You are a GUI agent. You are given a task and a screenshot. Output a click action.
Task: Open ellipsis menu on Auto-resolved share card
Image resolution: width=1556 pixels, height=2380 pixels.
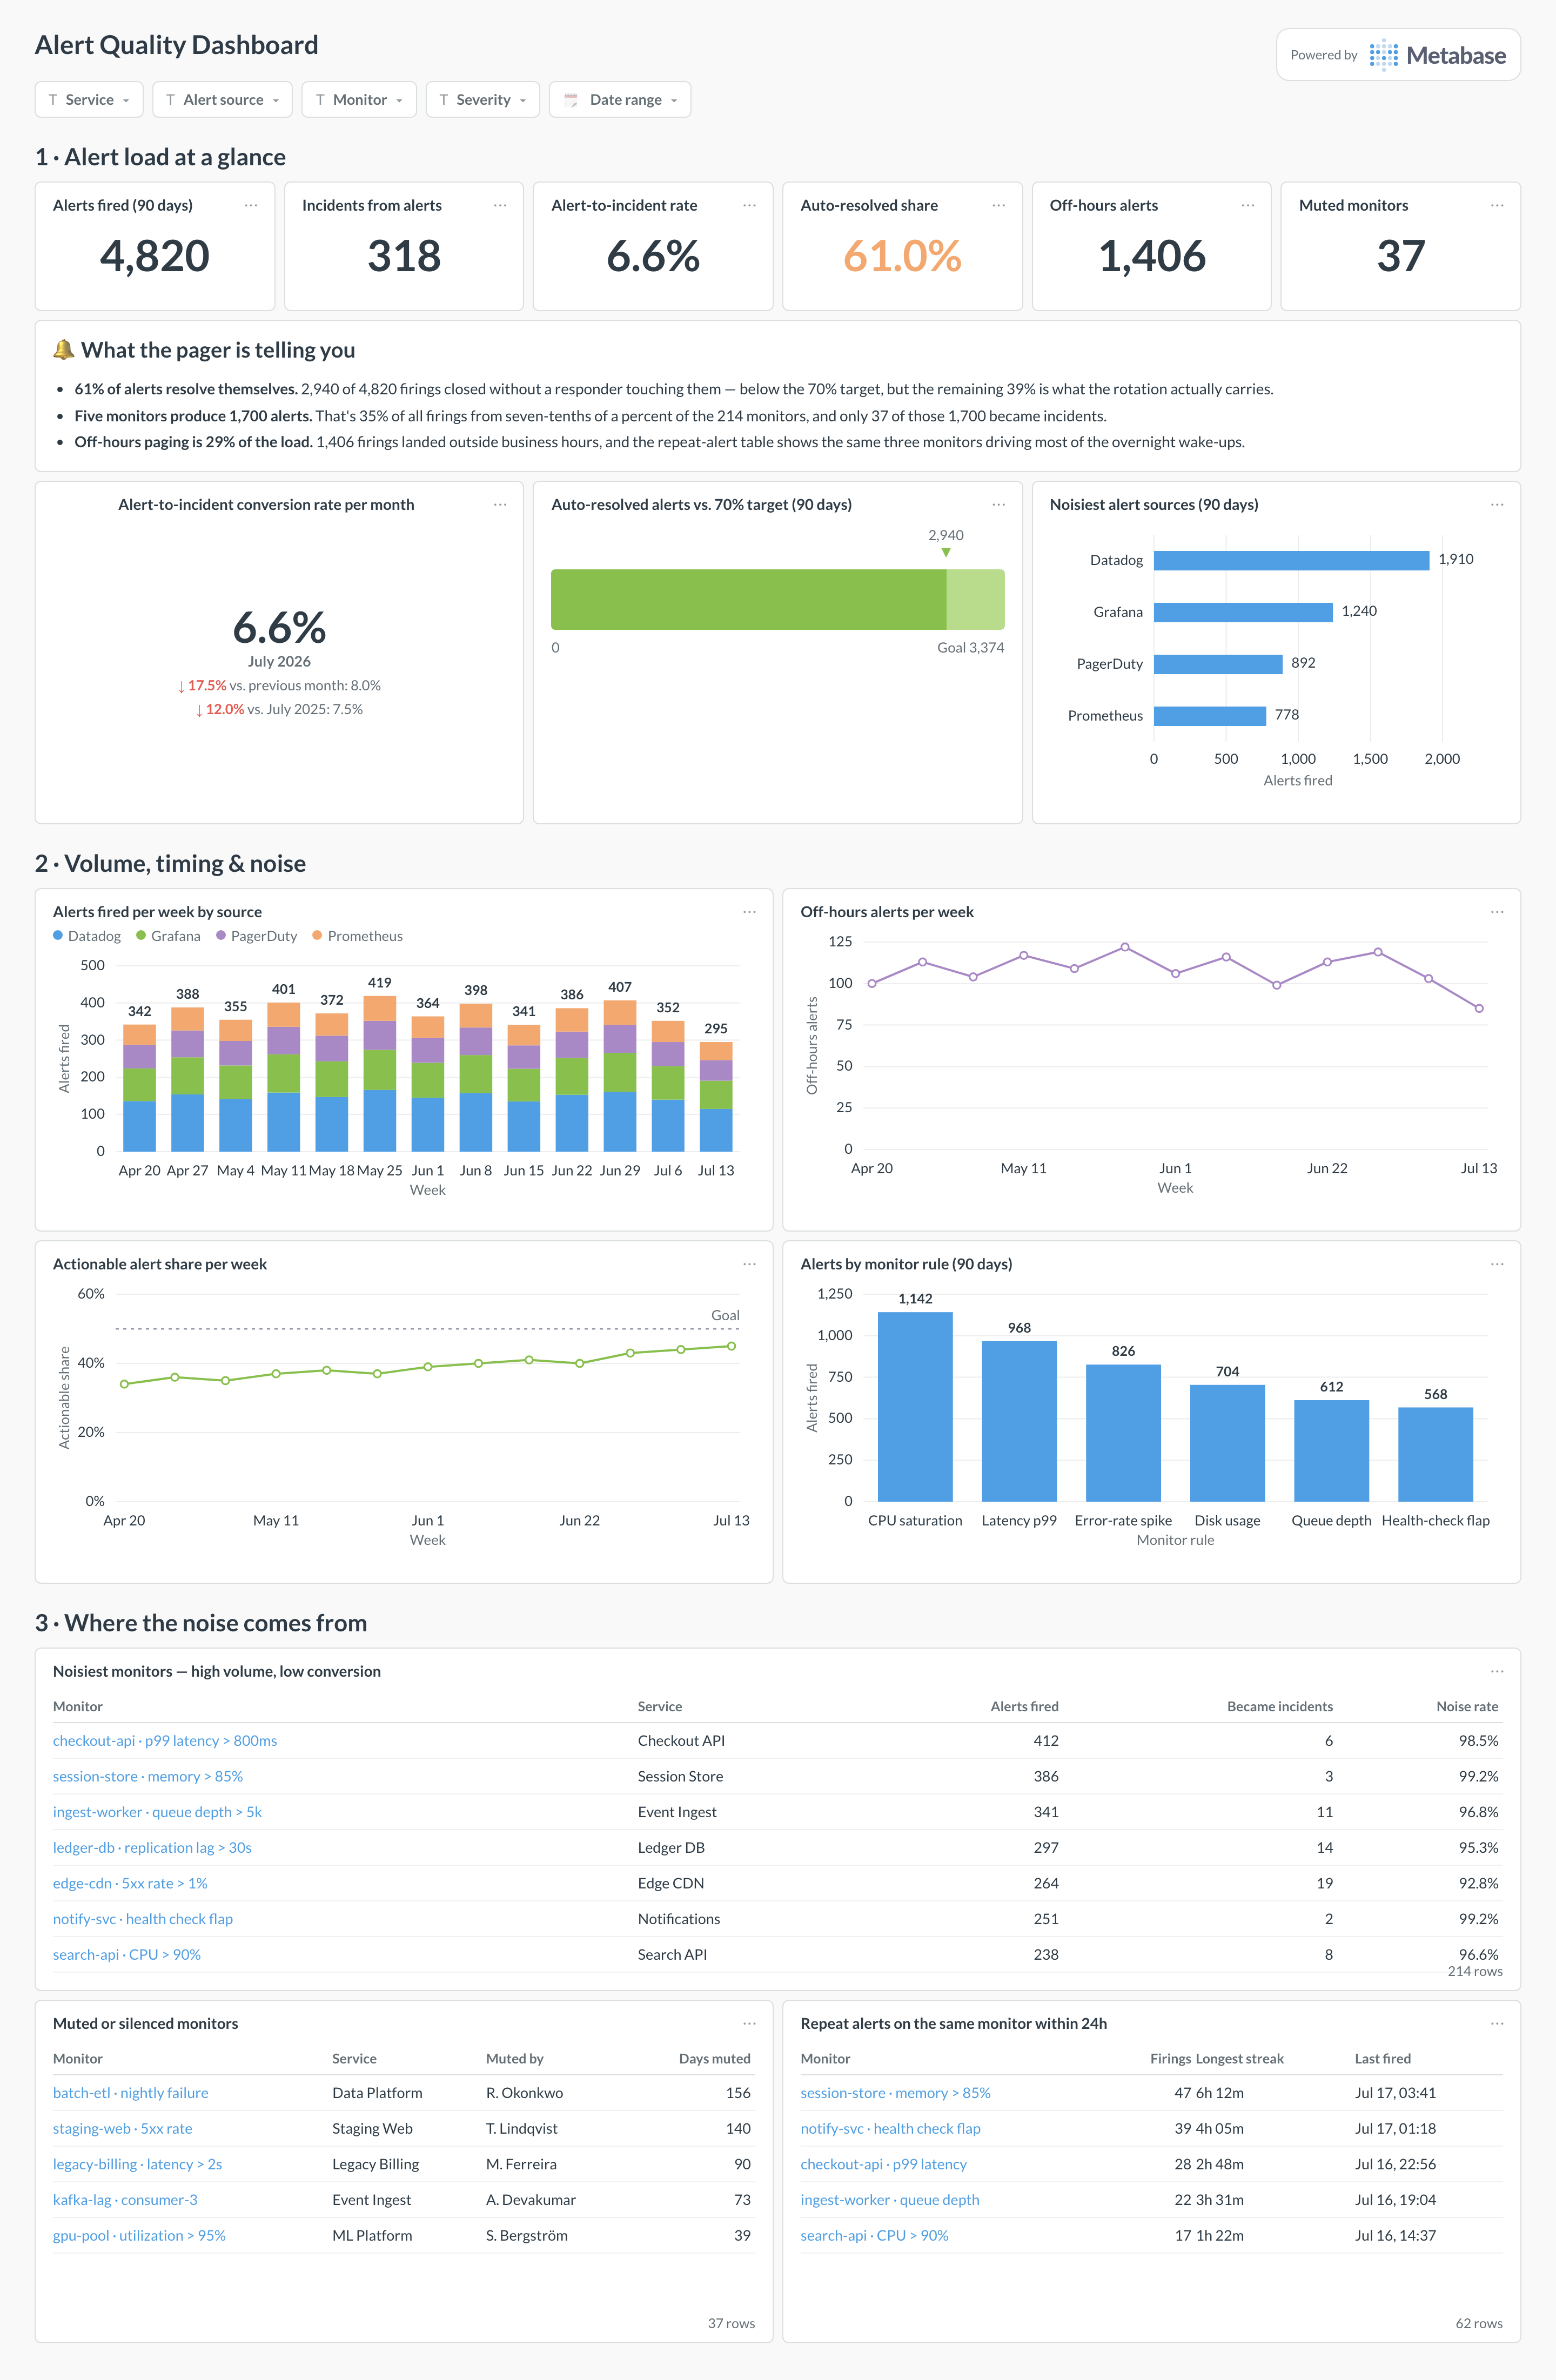pyautogui.click(x=998, y=205)
